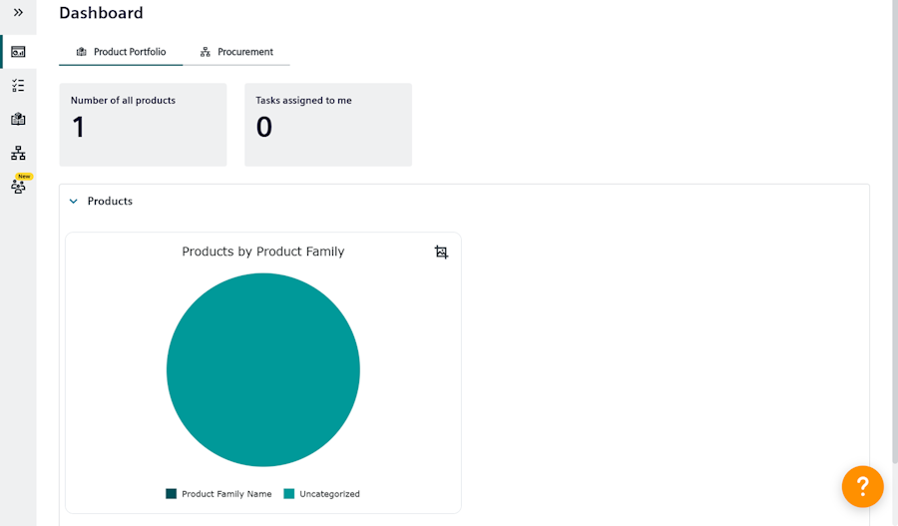Open the people icon with New badge
This screenshot has height=526, width=898.
(x=18, y=186)
